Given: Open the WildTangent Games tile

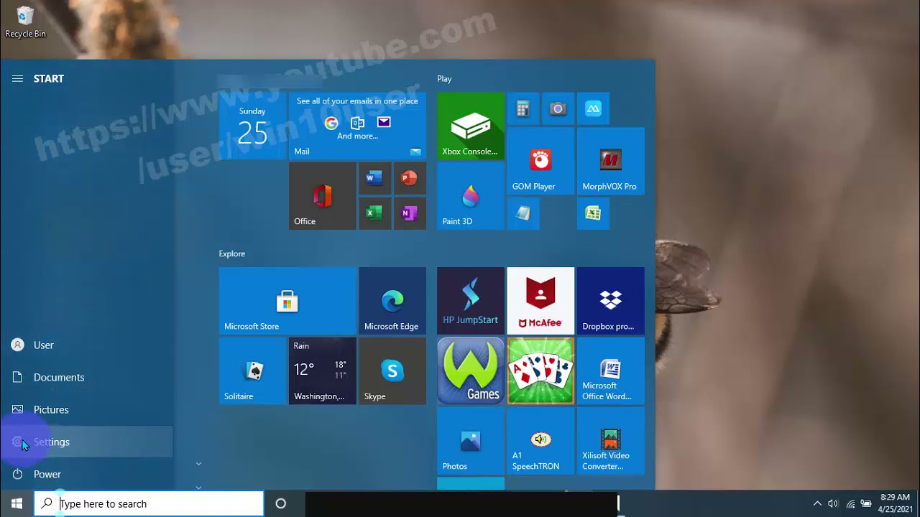Looking at the screenshot, I should point(471,371).
